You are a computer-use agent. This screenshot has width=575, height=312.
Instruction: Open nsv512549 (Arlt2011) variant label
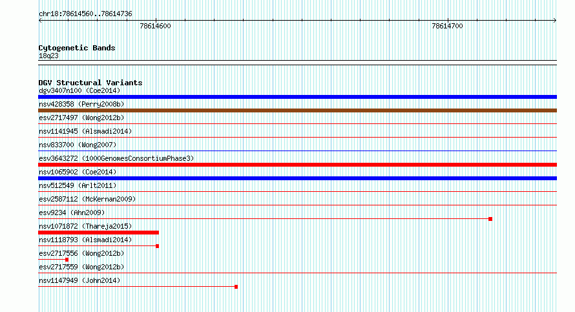(78, 185)
